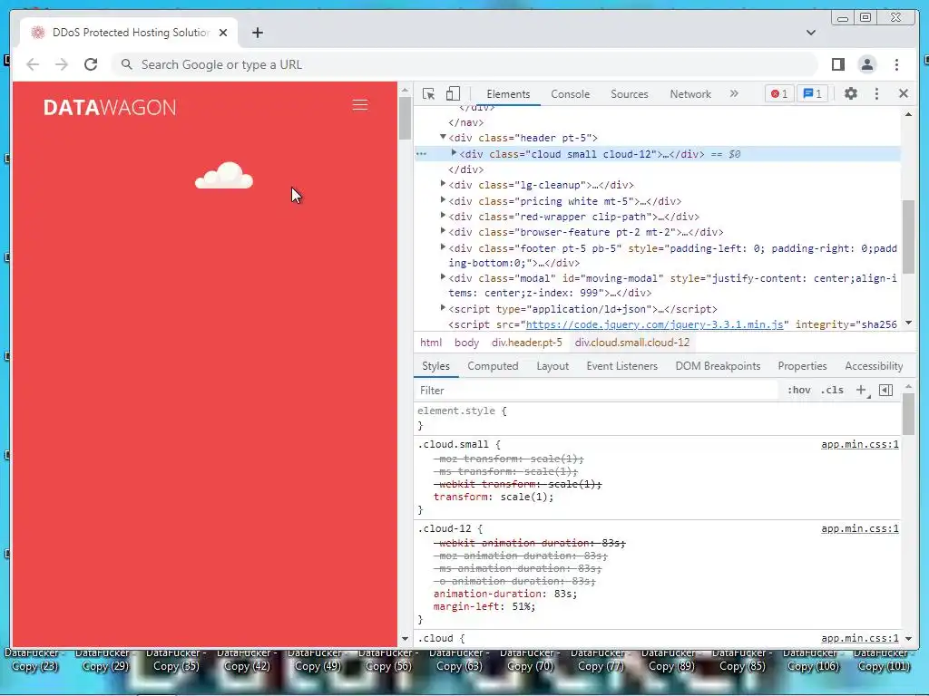Click the animation-duration: 83s declaration
Screen dimensions: 929x696
pyautogui.click(x=505, y=594)
